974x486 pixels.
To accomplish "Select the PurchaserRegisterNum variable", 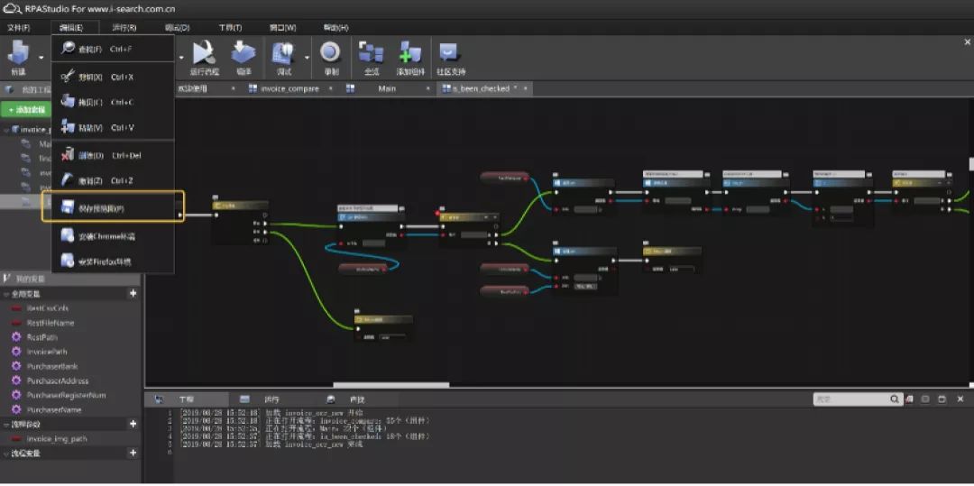I will pos(66,395).
